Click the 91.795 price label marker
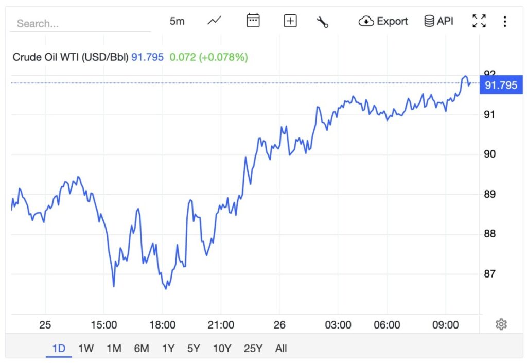The height and width of the screenshot is (363, 527). click(x=501, y=85)
